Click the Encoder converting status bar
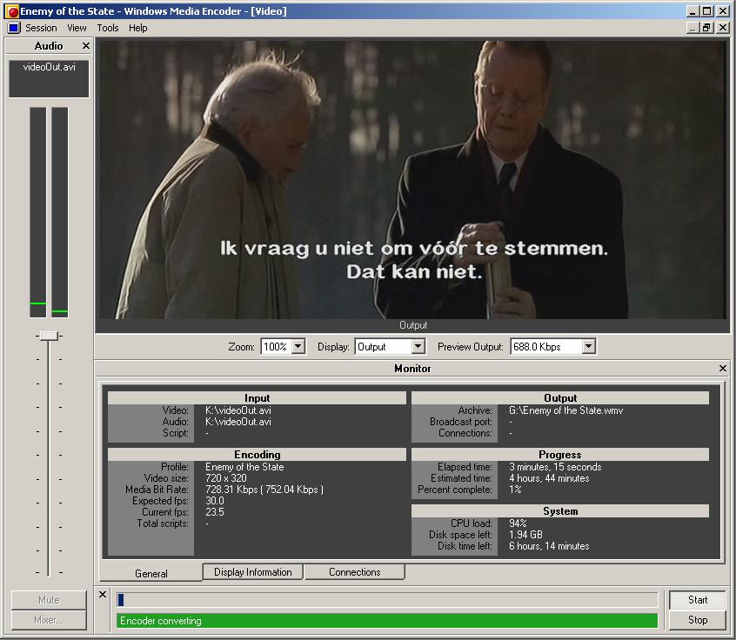Image resolution: width=736 pixels, height=640 pixels. (387, 621)
